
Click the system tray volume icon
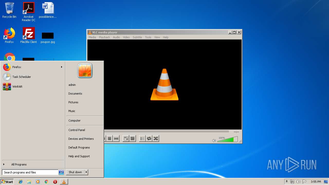298,182
